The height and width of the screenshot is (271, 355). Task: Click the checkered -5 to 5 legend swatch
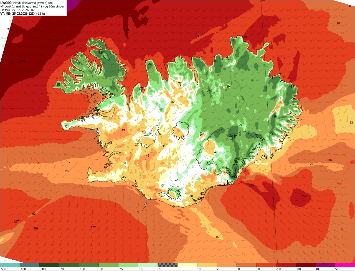[168, 265]
